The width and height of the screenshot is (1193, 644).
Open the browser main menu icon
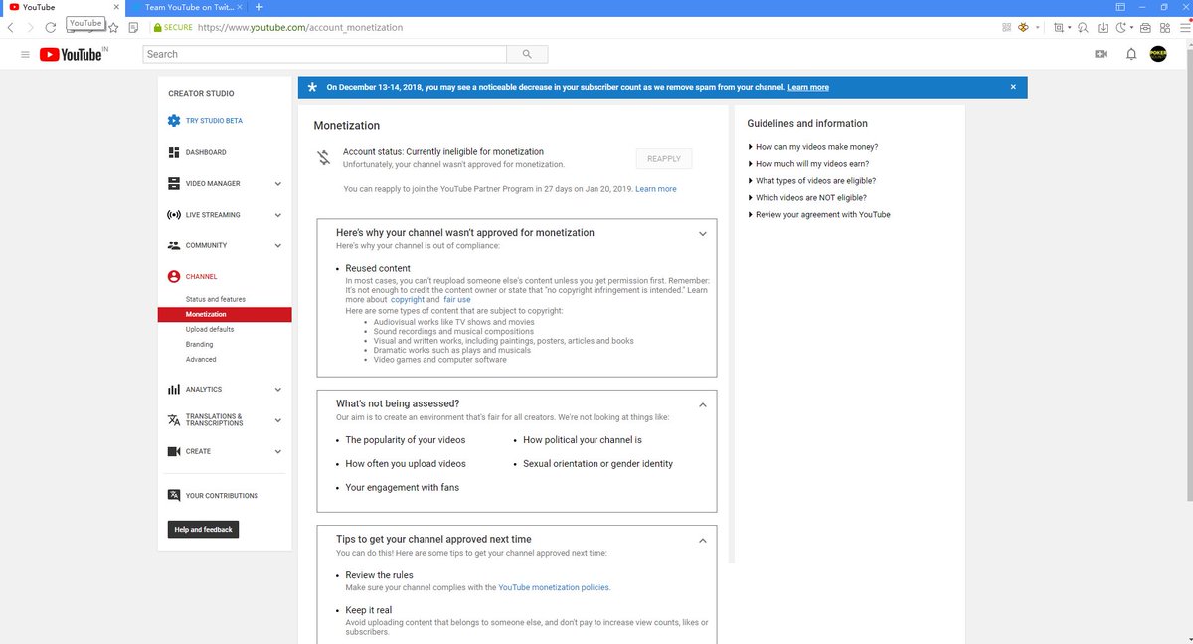[x=1183, y=28]
